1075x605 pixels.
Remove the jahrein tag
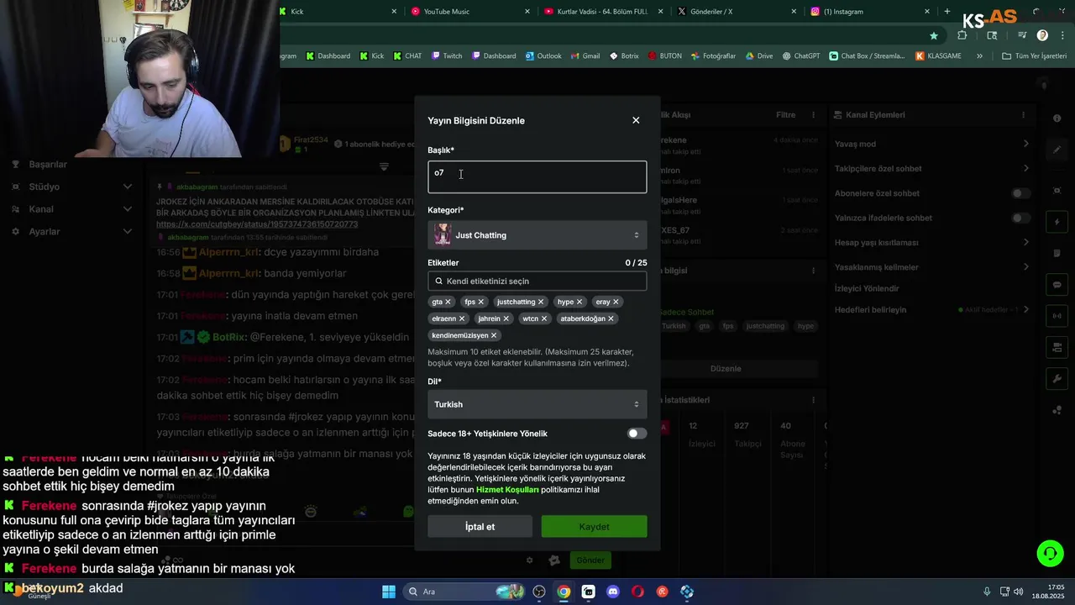click(506, 318)
